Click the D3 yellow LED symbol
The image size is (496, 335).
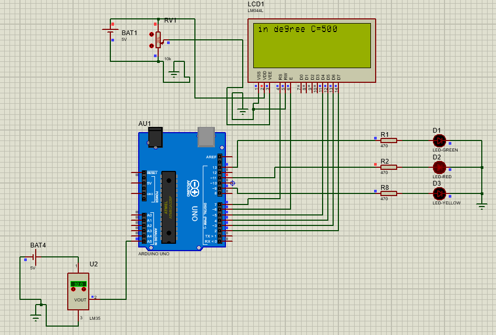439,193
